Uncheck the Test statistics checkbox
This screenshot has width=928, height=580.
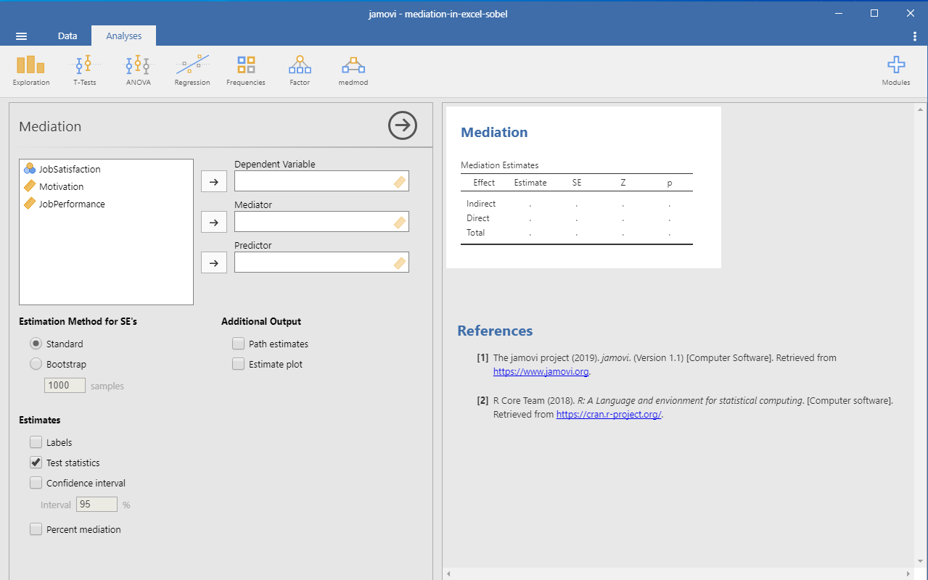click(x=36, y=463)
